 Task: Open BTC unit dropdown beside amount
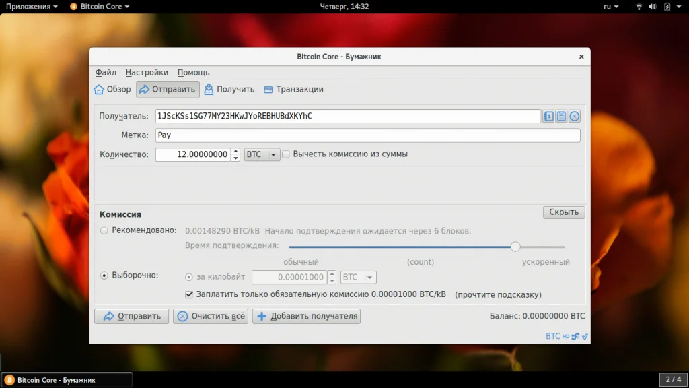coord(262,154)
